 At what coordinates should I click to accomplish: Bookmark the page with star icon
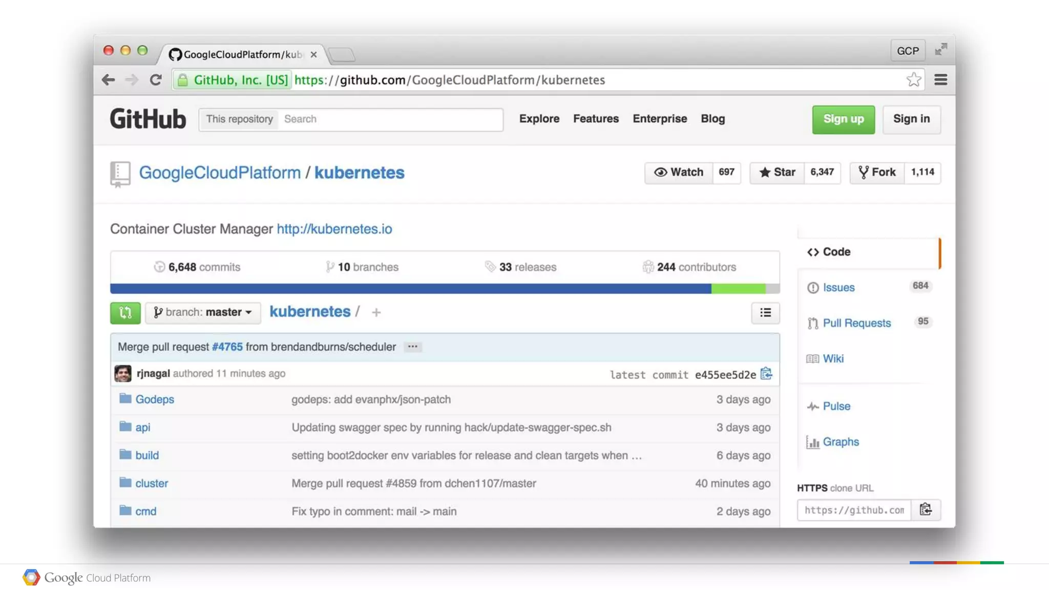coord(913,80)
